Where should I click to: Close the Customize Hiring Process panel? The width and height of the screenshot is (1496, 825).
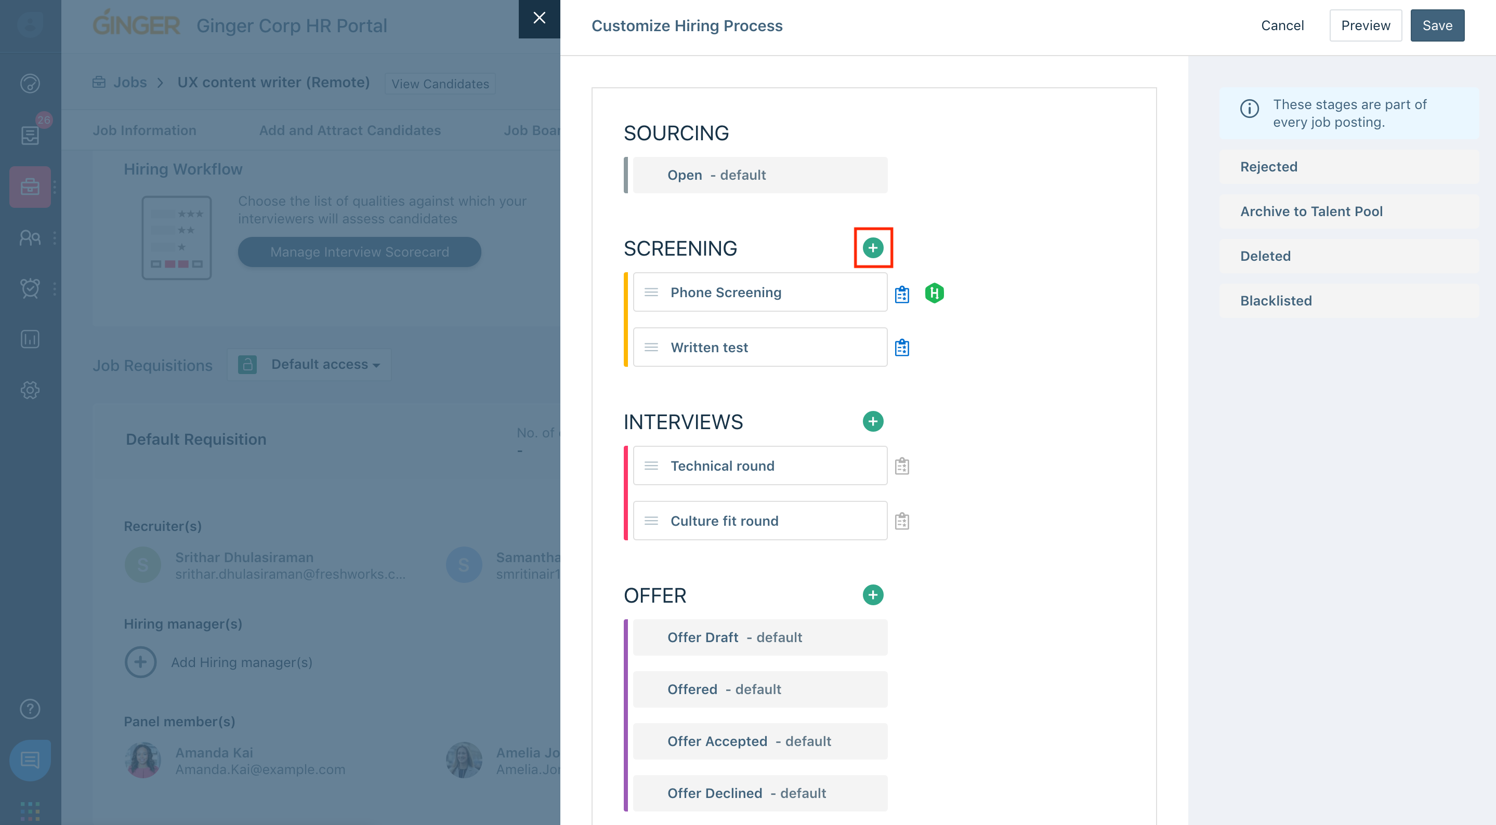(540, 19)
